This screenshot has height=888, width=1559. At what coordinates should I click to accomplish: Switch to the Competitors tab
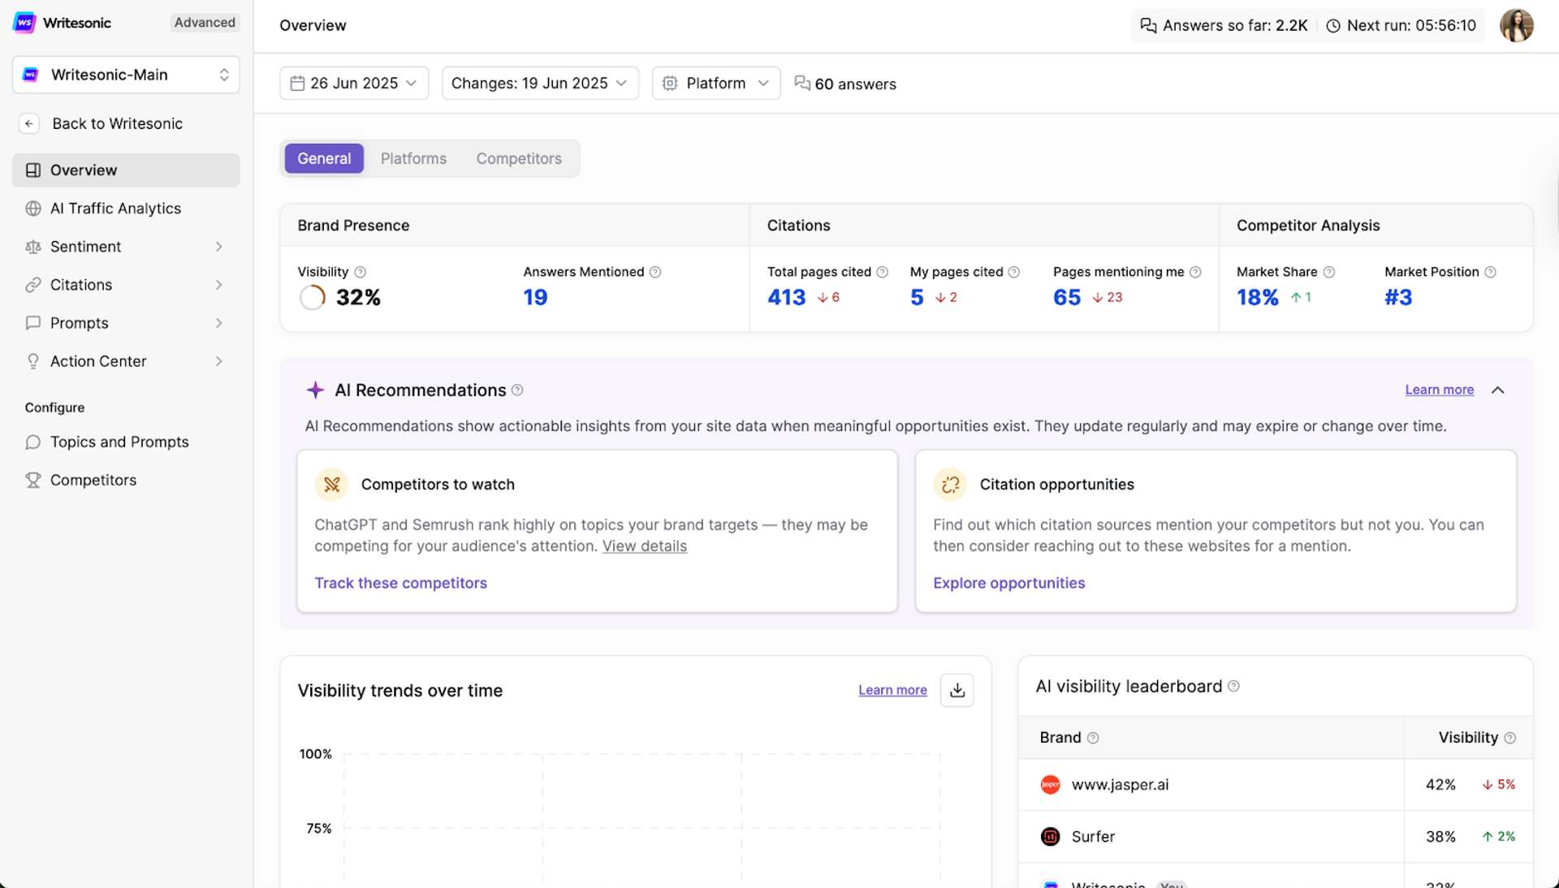click(519, 158)
